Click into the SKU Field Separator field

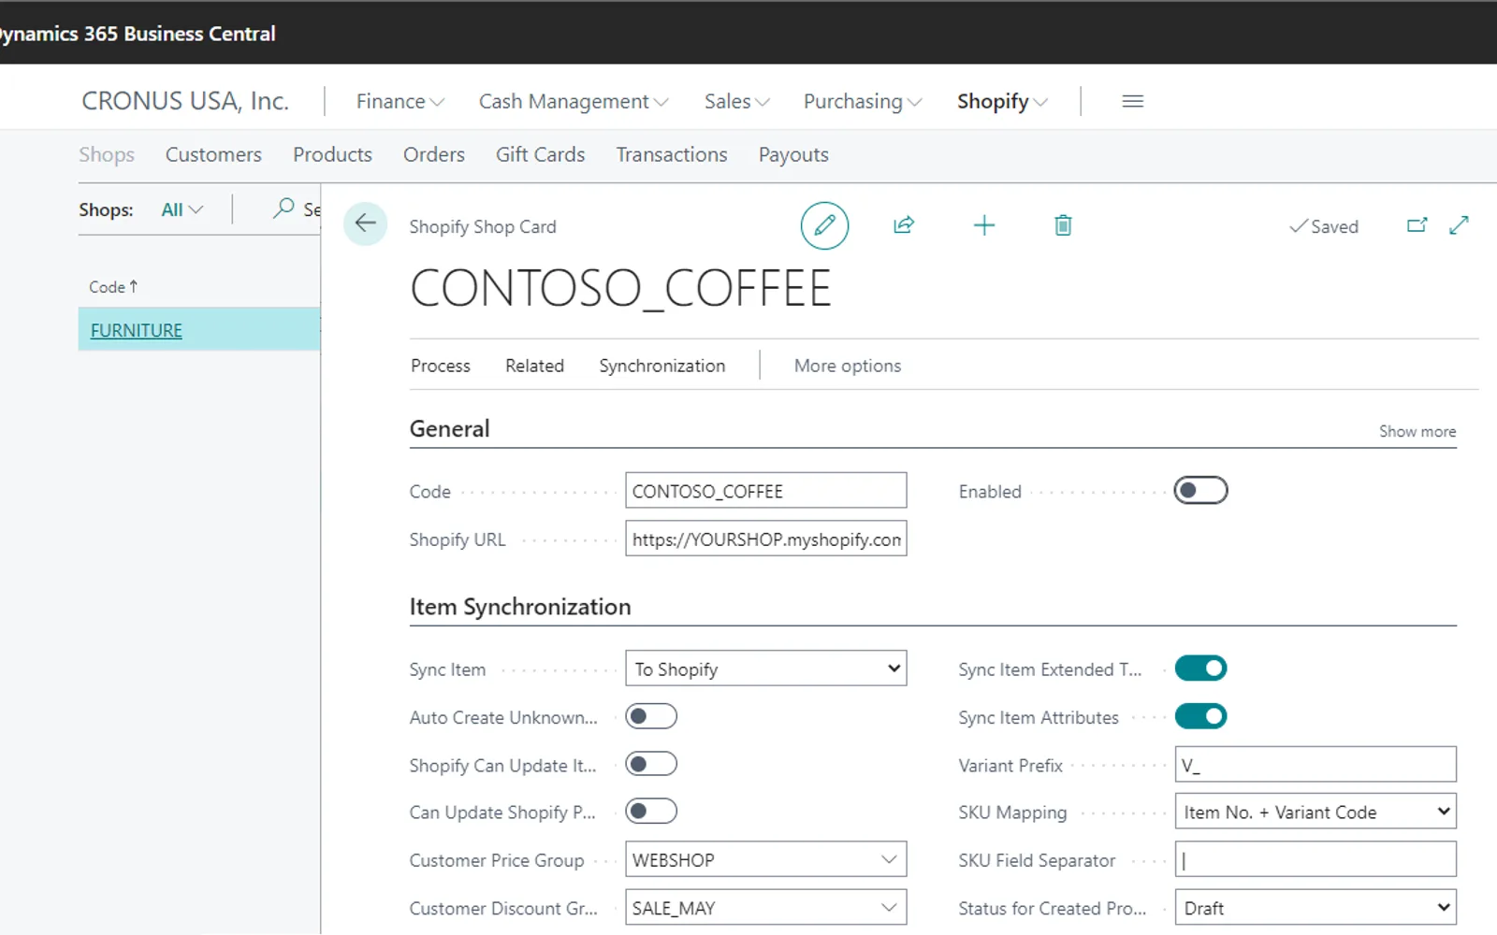pyautogui.click(x=1315, y=859)
